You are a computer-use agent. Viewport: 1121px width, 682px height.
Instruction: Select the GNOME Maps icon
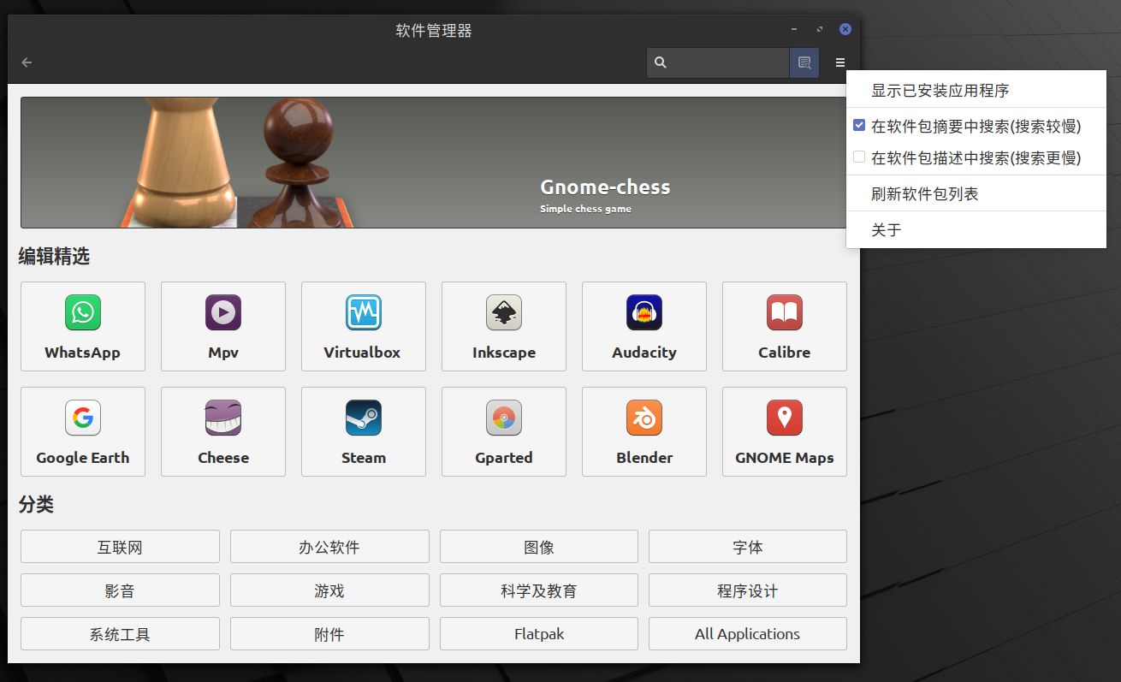784,431
